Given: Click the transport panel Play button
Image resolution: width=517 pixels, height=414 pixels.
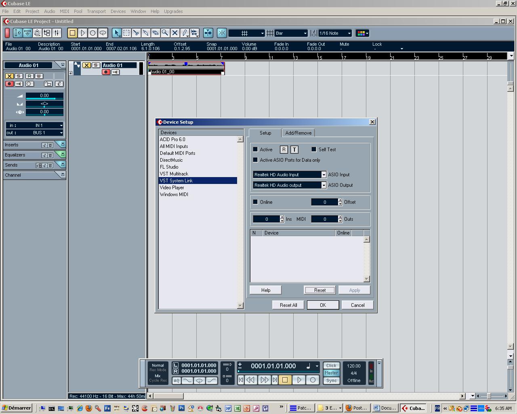Looking at the screenshot, I should [x=299, y=380].
